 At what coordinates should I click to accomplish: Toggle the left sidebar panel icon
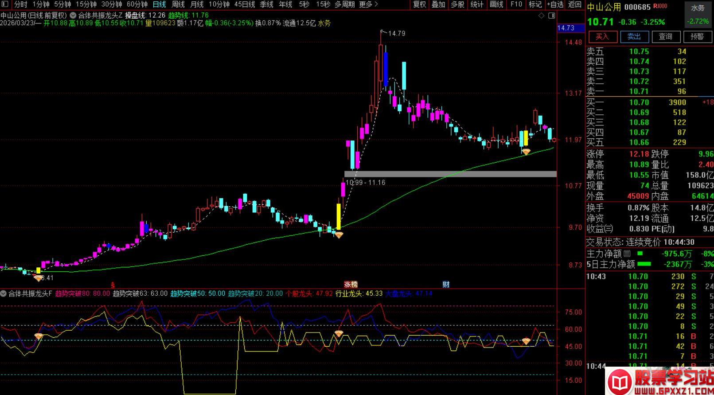click(x=5, y=4)
